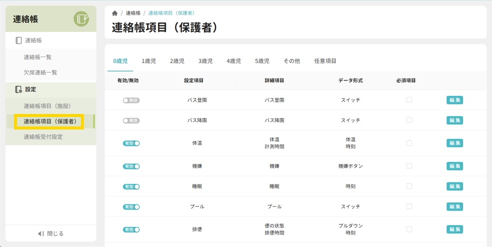Open 連絡帳一覧 in sidebar
The image size is (492, 247).
tap(37, 57)
